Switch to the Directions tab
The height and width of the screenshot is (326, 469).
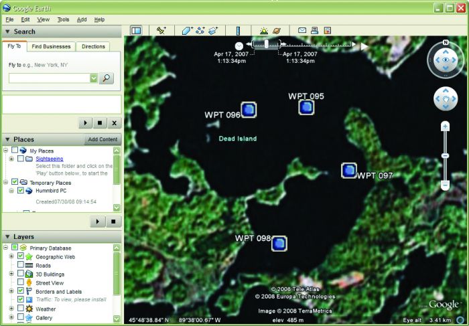coord(93,47)
